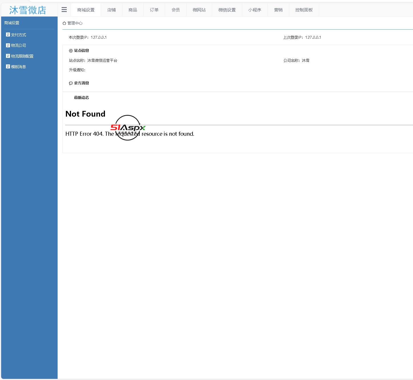Click the chat bubble icon beside 官方消息

click(x=71, y=83)
